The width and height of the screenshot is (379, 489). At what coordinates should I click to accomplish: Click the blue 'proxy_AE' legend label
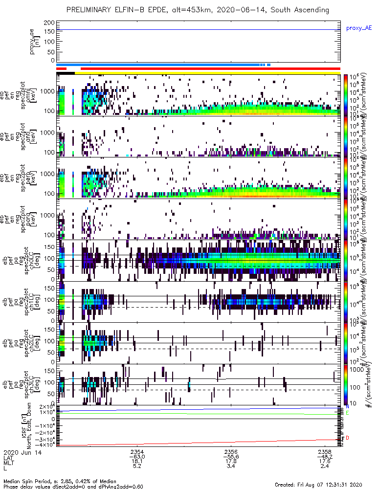point(359,28)
